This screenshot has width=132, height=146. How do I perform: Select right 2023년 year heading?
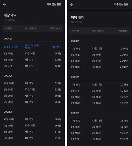point(75,77)
